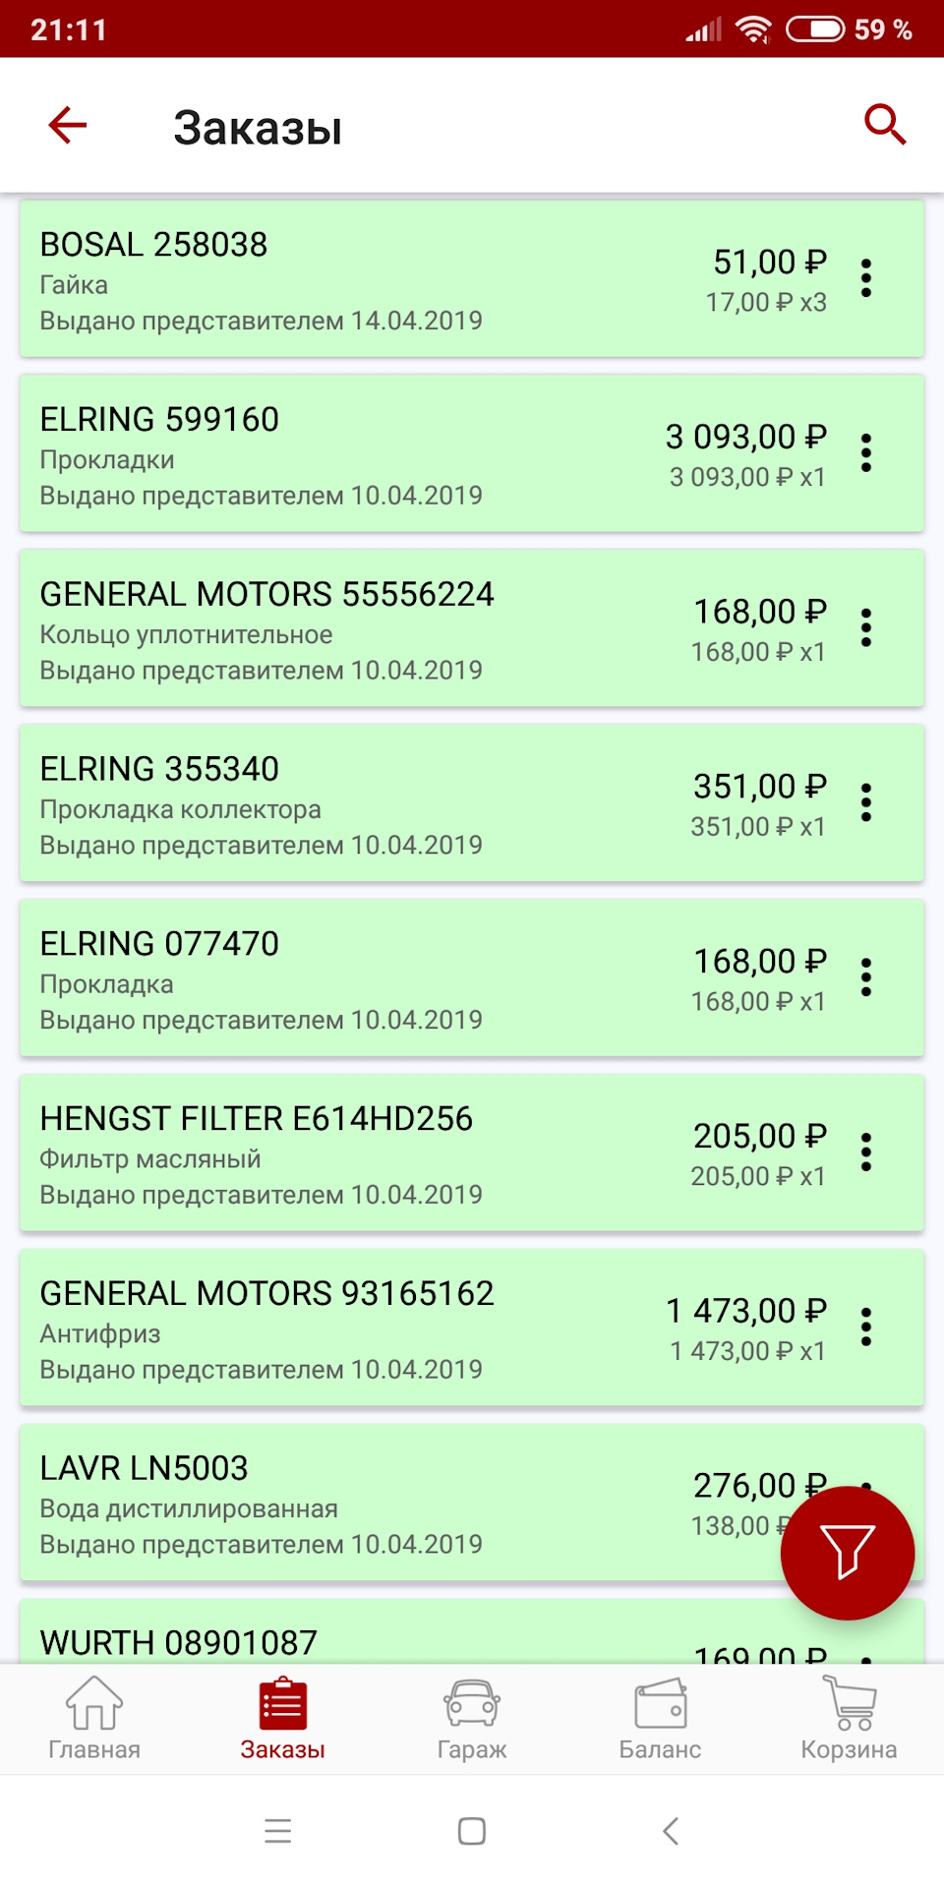Image resolution: width=944 pixels, height=1888 pixels.
Task: Open three-dot menu for ELRING 599160
Action: [866, 453]
